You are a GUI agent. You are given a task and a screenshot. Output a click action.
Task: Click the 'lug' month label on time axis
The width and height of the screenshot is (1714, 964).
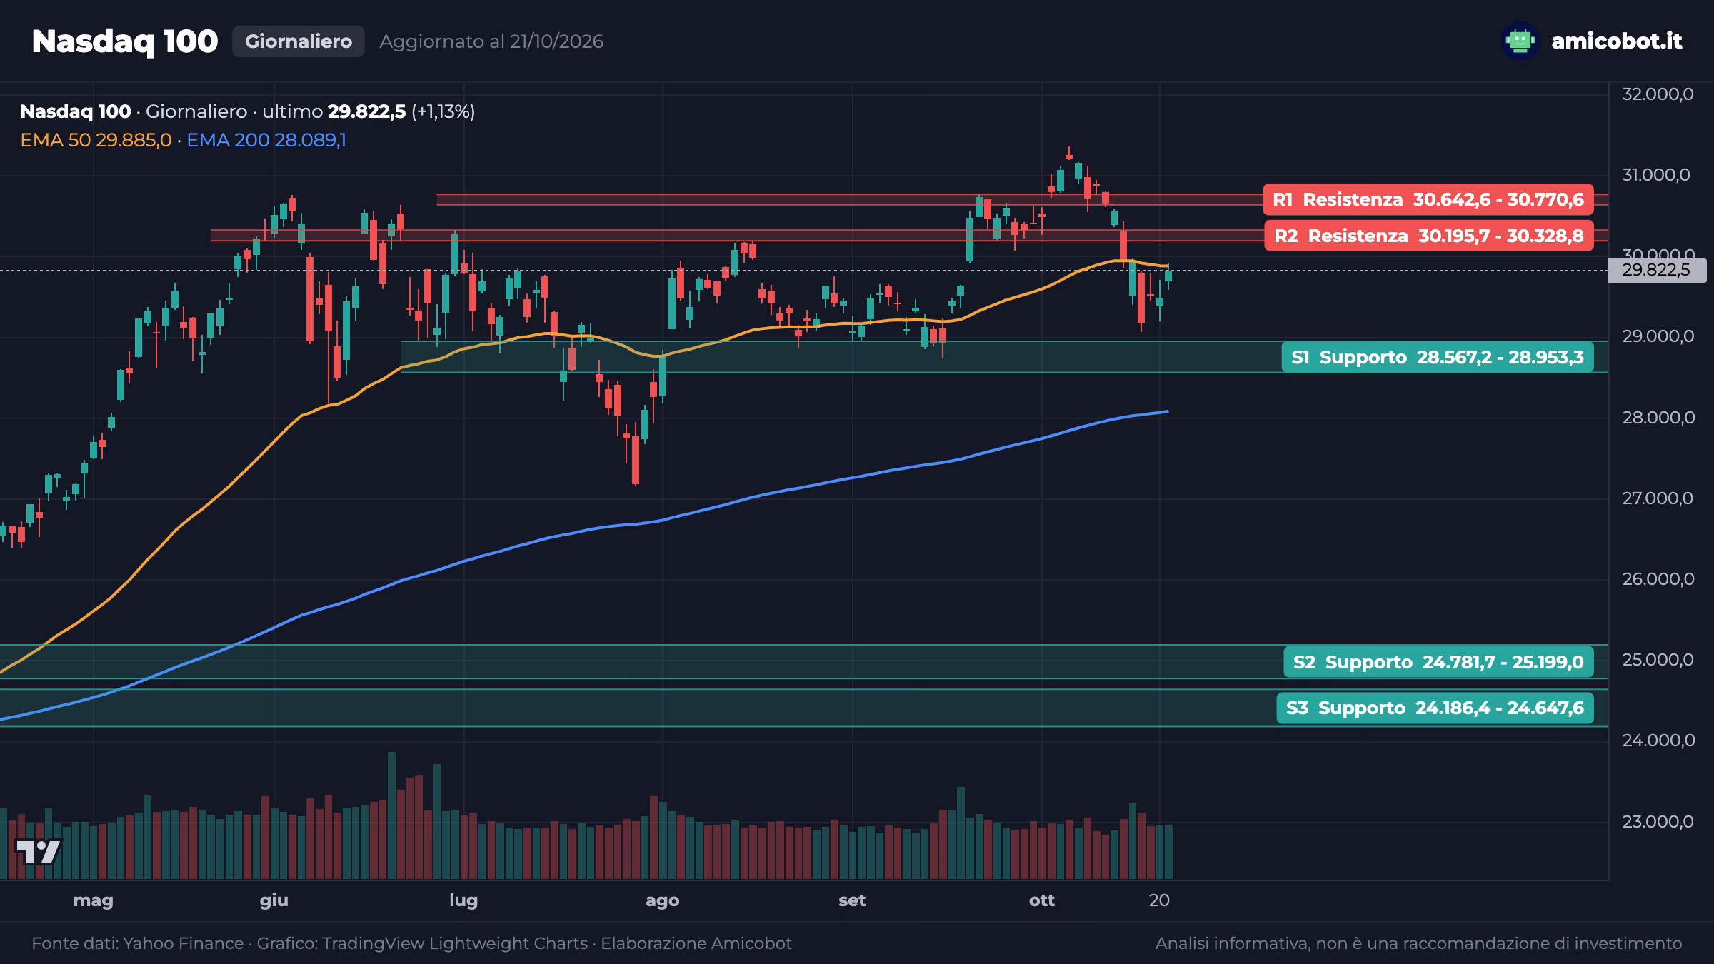pyautogui.click(x=463, y=900)
